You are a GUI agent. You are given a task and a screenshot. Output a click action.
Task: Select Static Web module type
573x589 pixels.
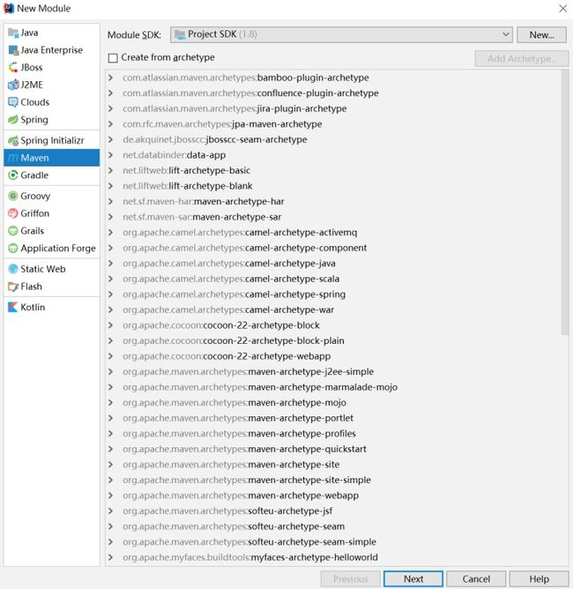(x=43, y=269)
